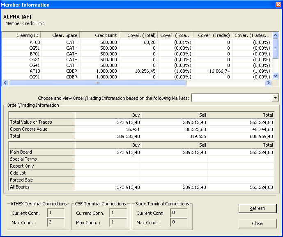Click the 16.421 open orders buy value

click(133, 129)
